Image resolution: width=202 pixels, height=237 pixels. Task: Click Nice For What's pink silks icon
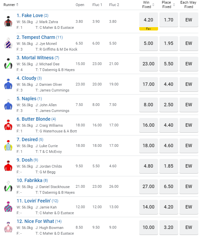[x=8, y=227]
